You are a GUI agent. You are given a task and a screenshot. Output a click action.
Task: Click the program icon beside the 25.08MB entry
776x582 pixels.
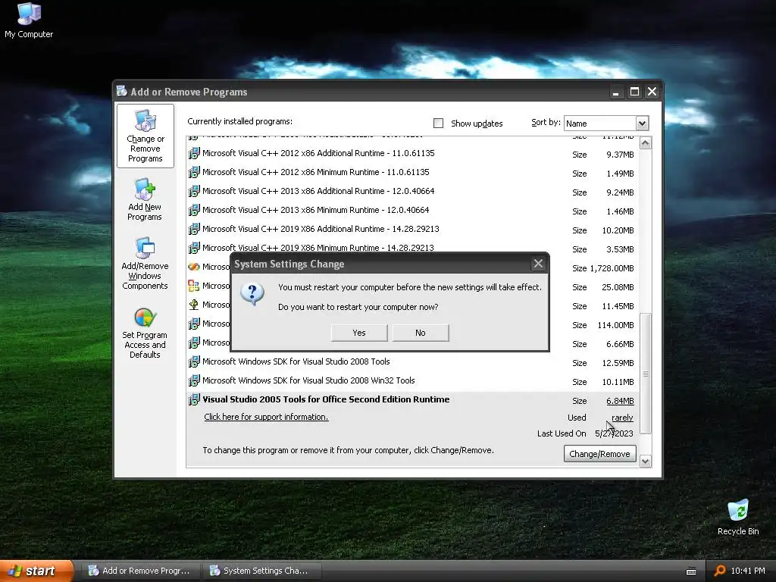[194, 286]
